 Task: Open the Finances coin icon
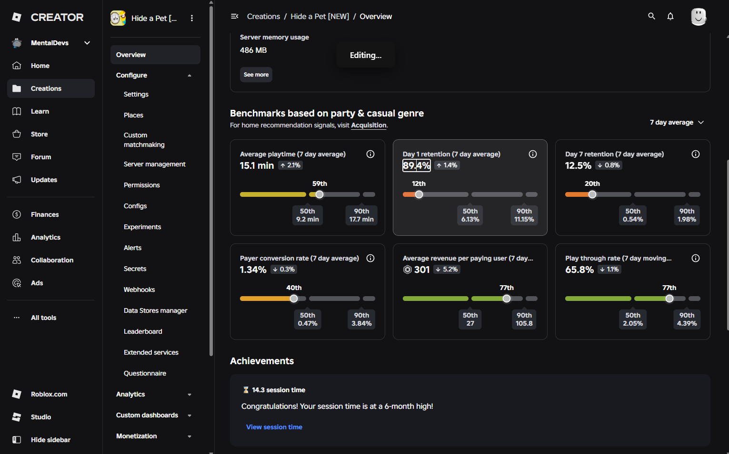click(x=17, y=214)
